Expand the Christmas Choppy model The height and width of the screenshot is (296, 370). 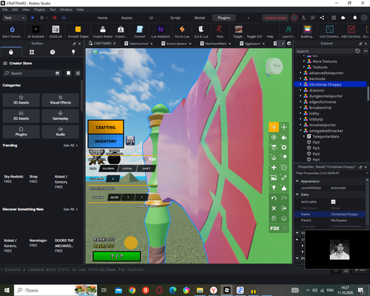(x=300, y=84)
